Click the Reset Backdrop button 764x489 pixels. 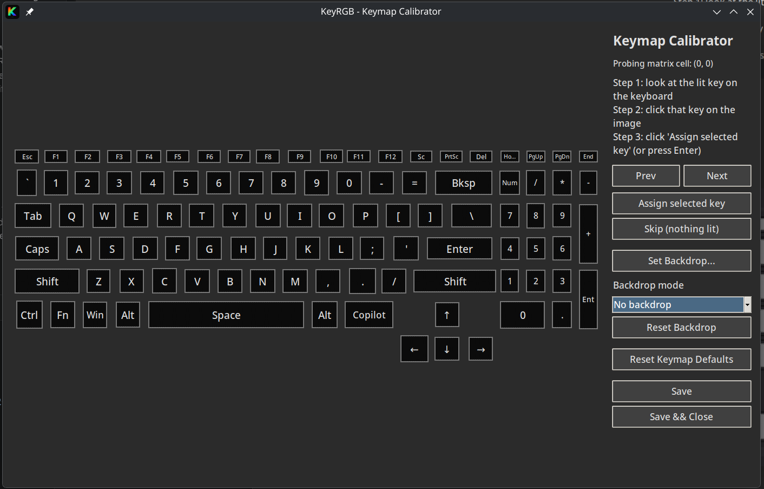coord(682,328)
